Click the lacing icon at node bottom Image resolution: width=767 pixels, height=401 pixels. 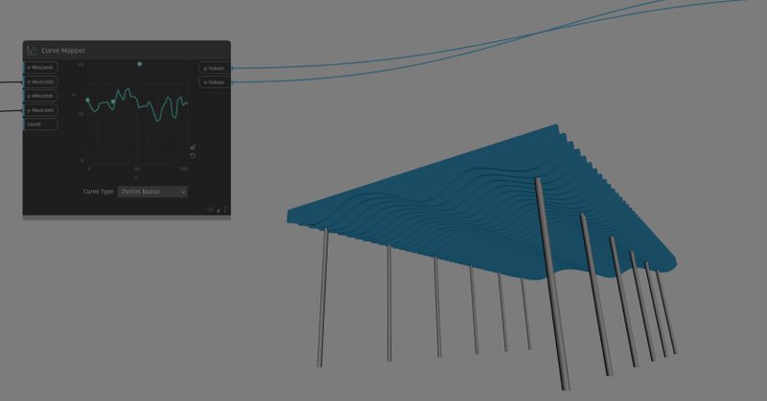(x=210, y=210)
